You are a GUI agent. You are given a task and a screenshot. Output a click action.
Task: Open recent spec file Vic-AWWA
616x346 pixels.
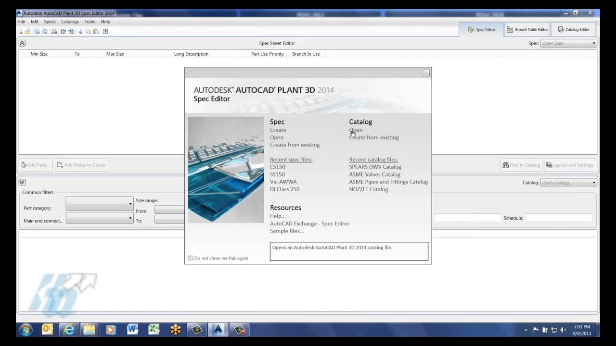click(x=283, y=182)
